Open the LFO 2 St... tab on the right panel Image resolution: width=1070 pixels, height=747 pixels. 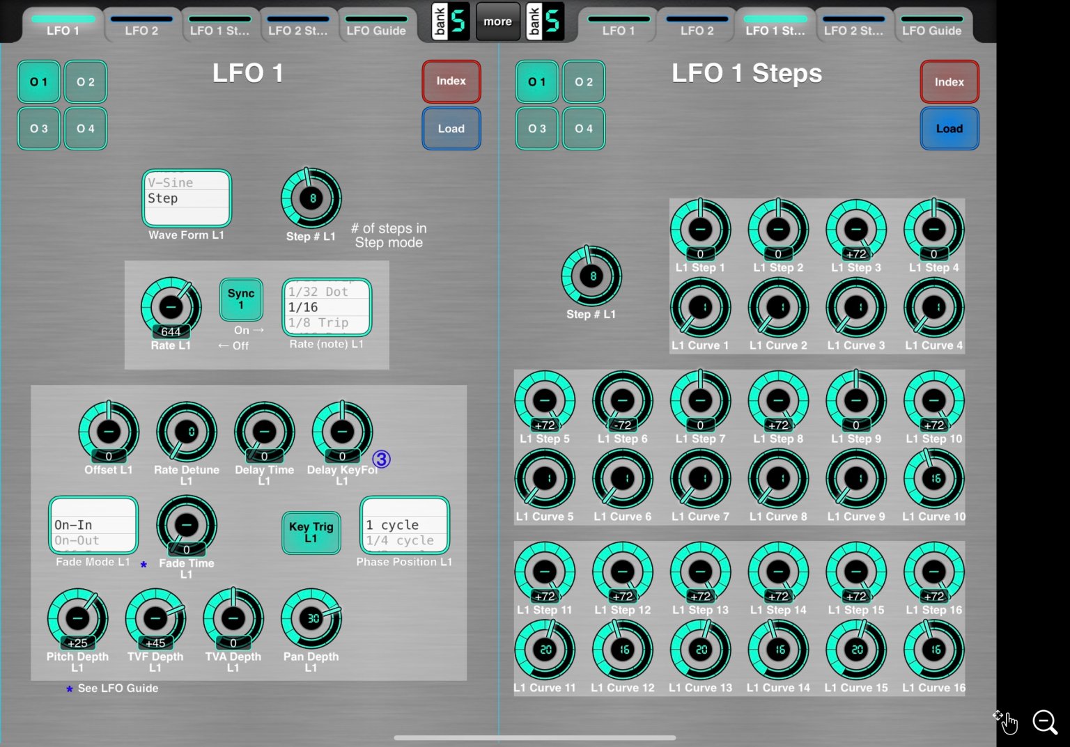point(853,26)
